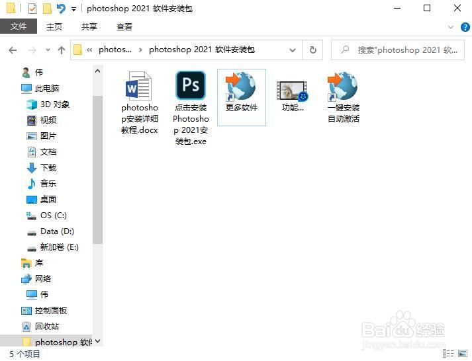Open 音乐 folder in sidebar
Image resolution: width=472 pixels, height=361 pixels.
[42, 184]
